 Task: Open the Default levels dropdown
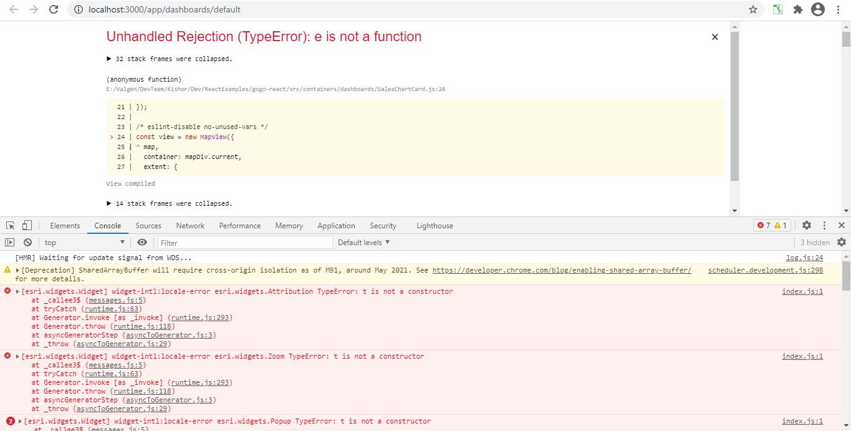364,243
